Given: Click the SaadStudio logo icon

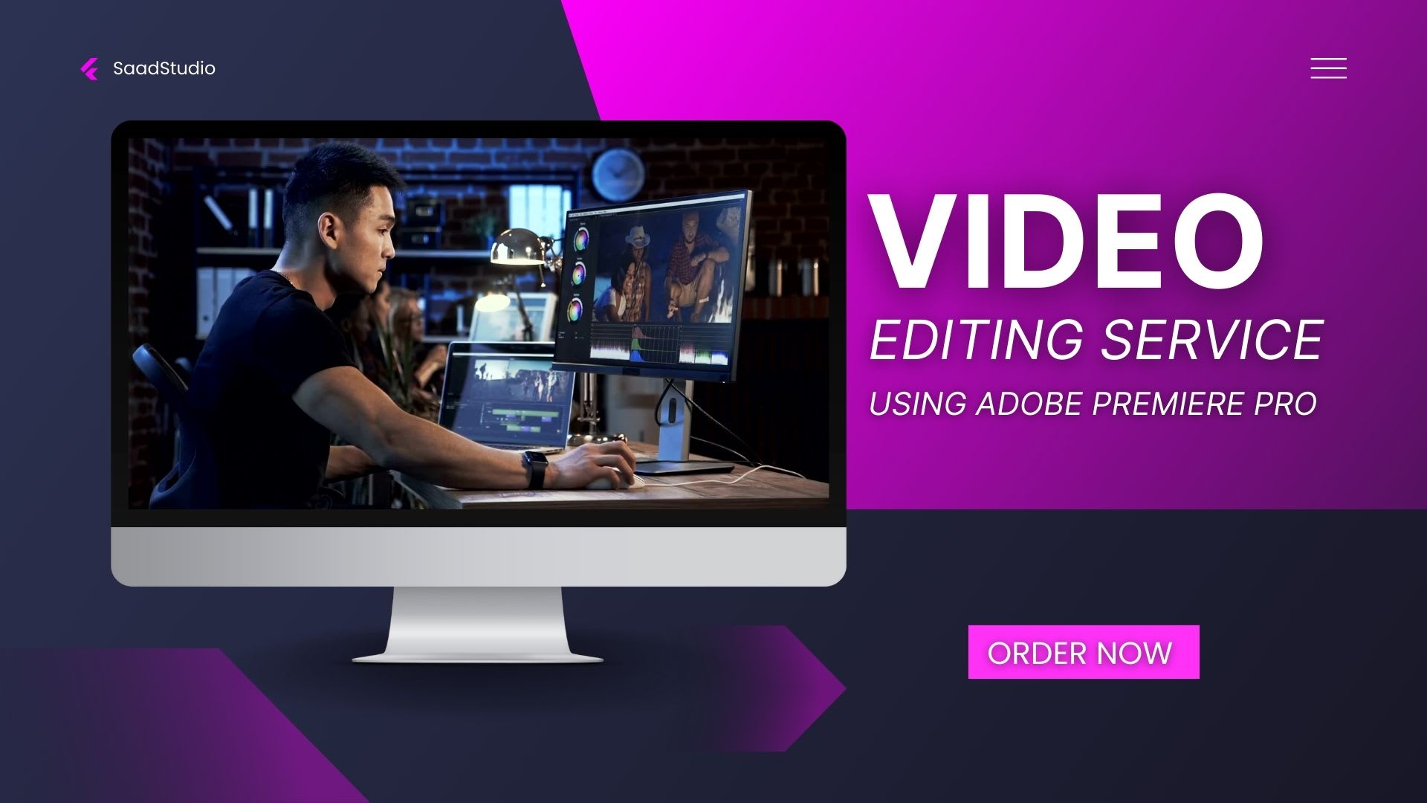Looking at the screenshot, I should (x=87, y=68).
